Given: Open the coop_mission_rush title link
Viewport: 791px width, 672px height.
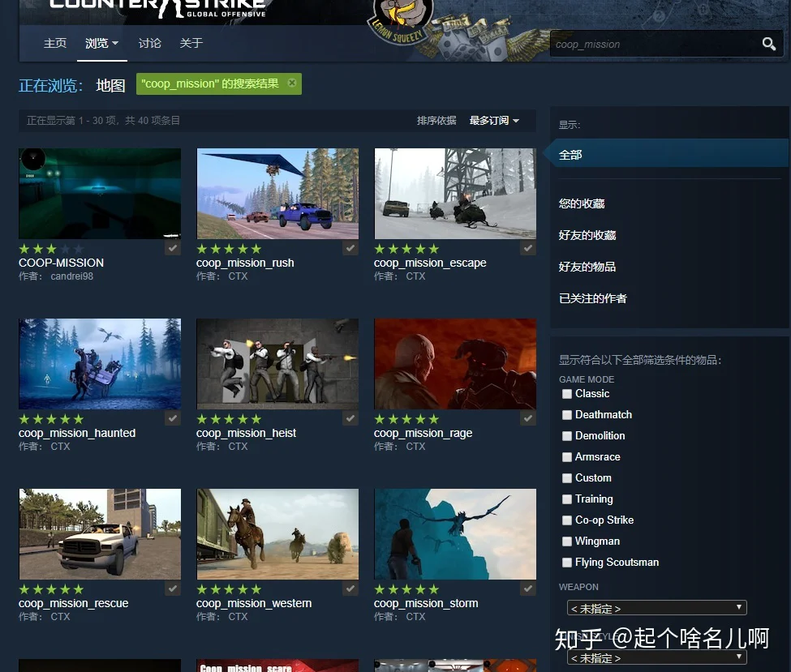Looking at the screenshot, I should point(245,263).
